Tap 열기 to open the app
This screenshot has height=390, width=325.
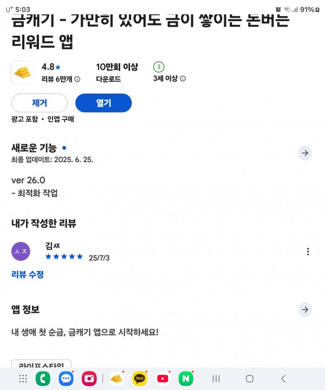pos(103,103)
